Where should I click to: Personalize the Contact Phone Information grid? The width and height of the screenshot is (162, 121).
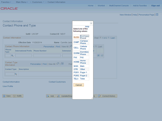[49, 47]
